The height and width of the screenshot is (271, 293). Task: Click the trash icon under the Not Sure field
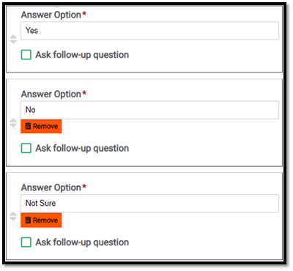click(28, 220)
